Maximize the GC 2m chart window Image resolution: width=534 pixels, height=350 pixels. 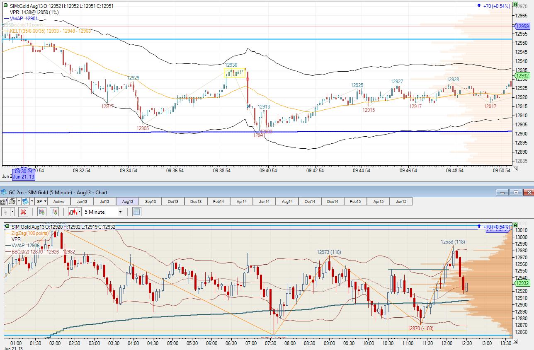(x=516, y=193)
